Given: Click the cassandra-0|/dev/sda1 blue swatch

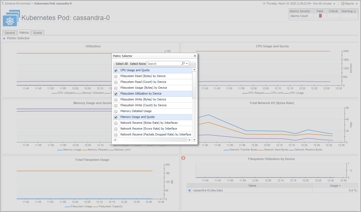Looking at the screenshot, I should click(189, 191).
